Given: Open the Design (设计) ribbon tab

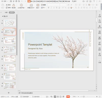Looking at the screenshot, I should point(35,1).
